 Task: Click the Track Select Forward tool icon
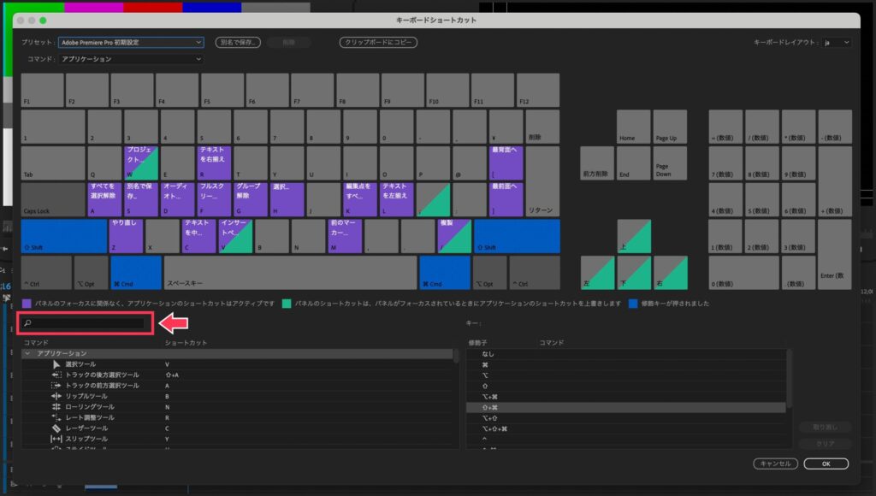coord(57,386)
